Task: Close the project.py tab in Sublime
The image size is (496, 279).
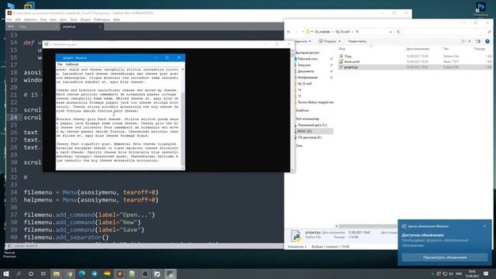Action: (100, 26)
